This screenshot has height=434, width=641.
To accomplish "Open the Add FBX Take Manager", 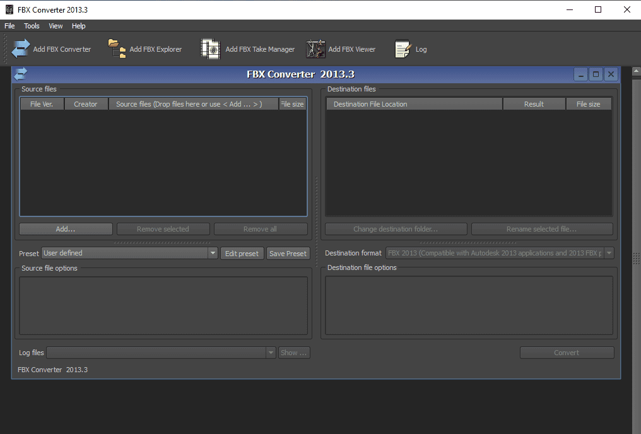I will [x=247, y=49].
